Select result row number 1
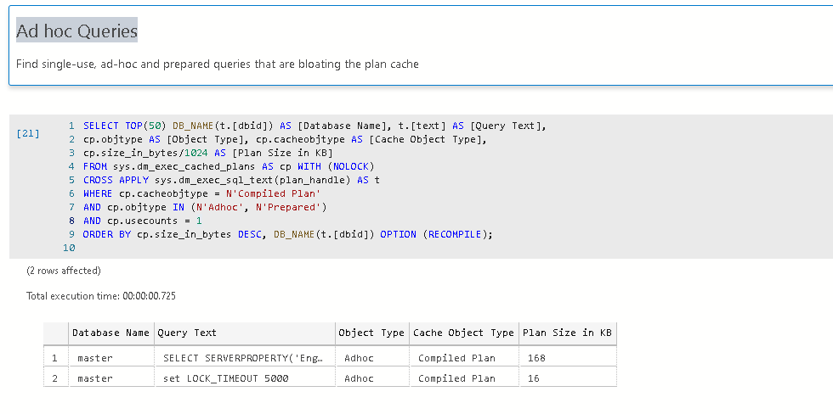 pos(54,358)
